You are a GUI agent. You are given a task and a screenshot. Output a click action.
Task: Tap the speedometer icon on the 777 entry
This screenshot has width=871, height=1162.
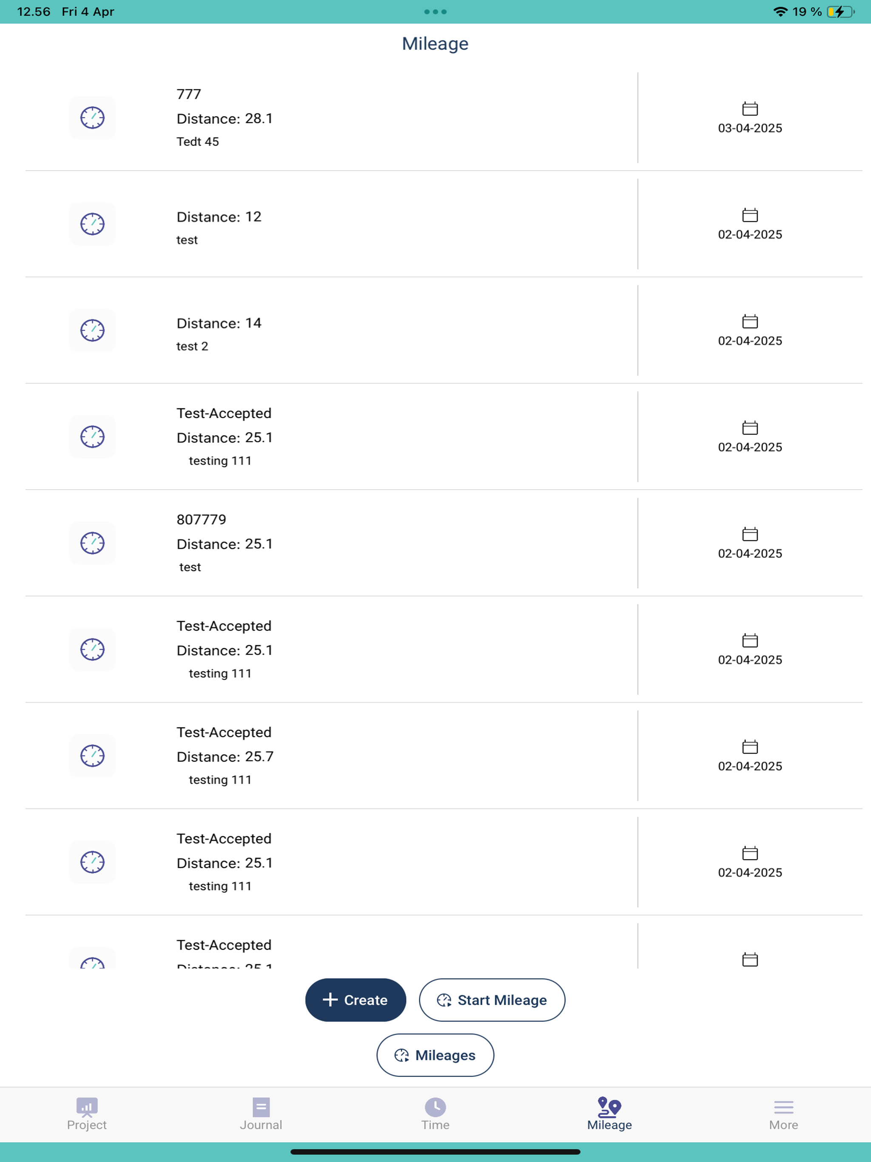tap(92, 118)
